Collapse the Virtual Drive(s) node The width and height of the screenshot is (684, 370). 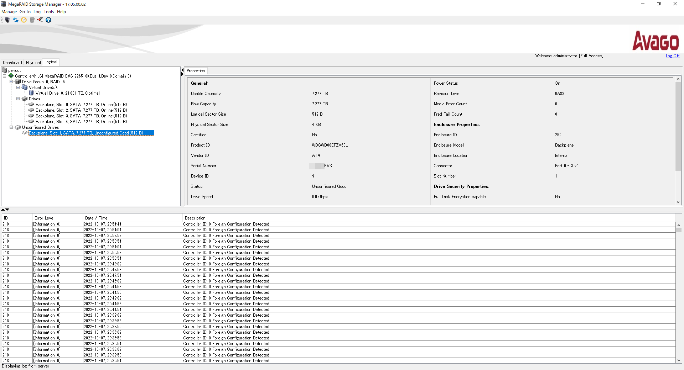[18, 87]
